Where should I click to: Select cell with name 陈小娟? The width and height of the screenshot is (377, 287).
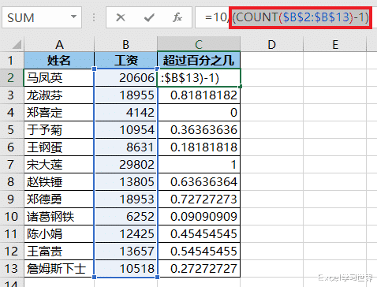coord(59,234)
